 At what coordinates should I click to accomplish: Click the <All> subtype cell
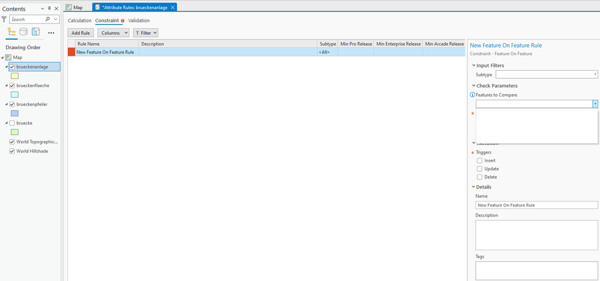point(327,52)
